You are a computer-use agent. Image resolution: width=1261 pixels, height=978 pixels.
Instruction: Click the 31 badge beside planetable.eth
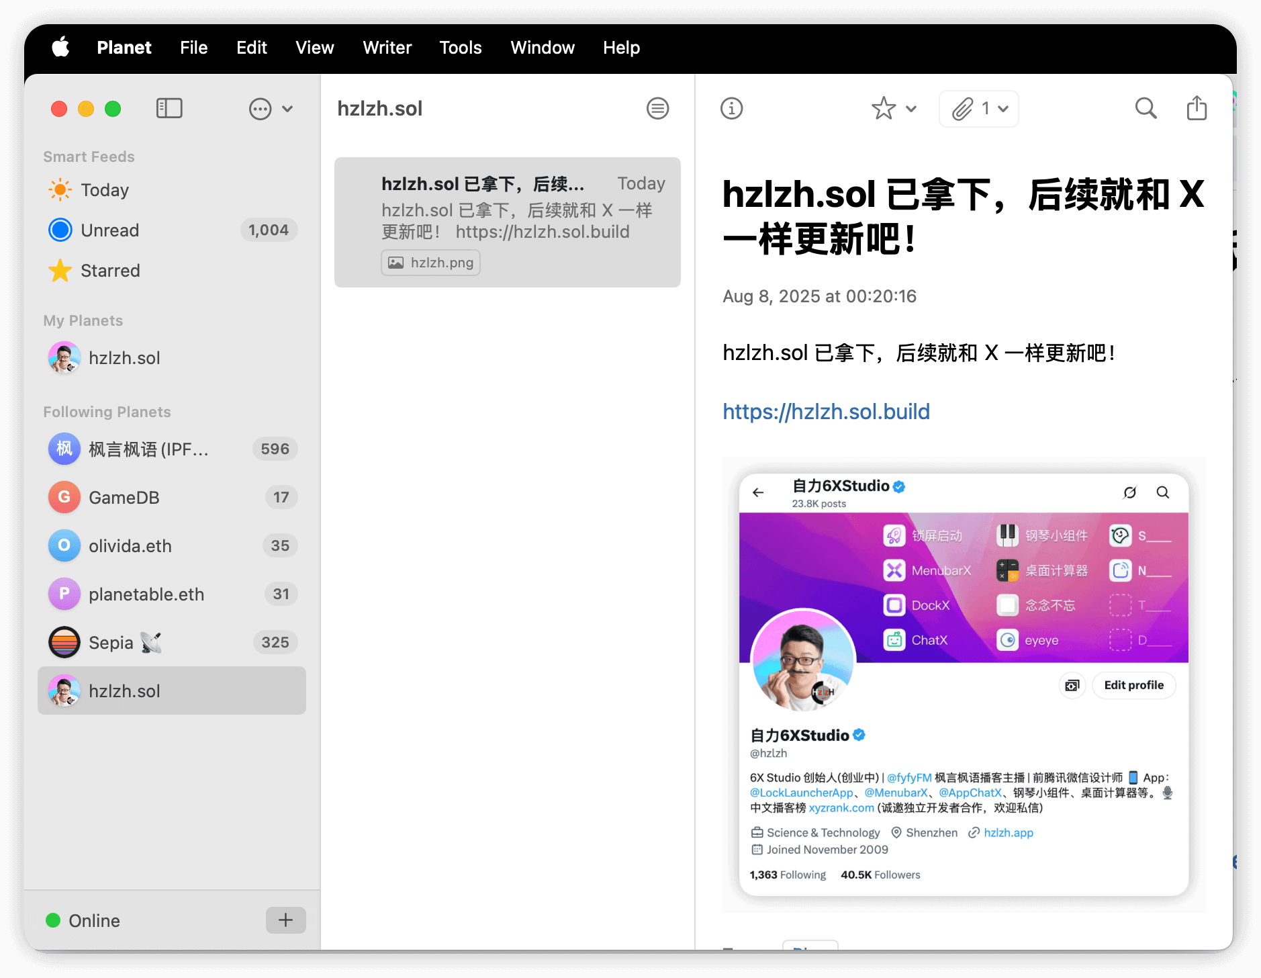pos(281,594)
